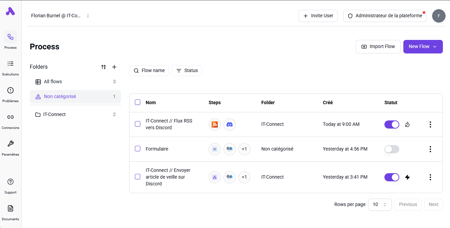Open the New Flow dropdown
Viewport: 450px width, 228px height.
tap(423, 46)
